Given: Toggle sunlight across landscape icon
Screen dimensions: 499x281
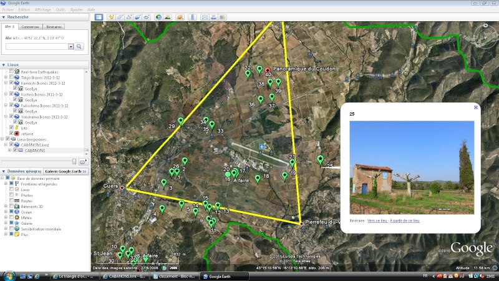Looking at the screenshot, I should coord(167,17).
